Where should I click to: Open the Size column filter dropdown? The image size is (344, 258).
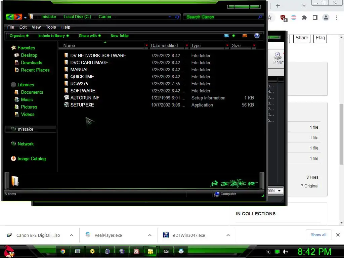(x=254, y=45)
